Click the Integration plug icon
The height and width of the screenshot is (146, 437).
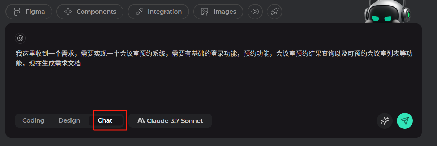pyautogui.click(x=139, y=12)
